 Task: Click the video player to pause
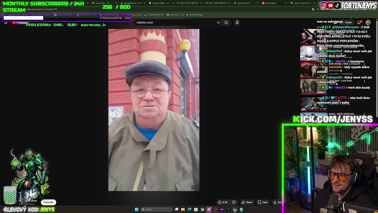click(154, 110)
